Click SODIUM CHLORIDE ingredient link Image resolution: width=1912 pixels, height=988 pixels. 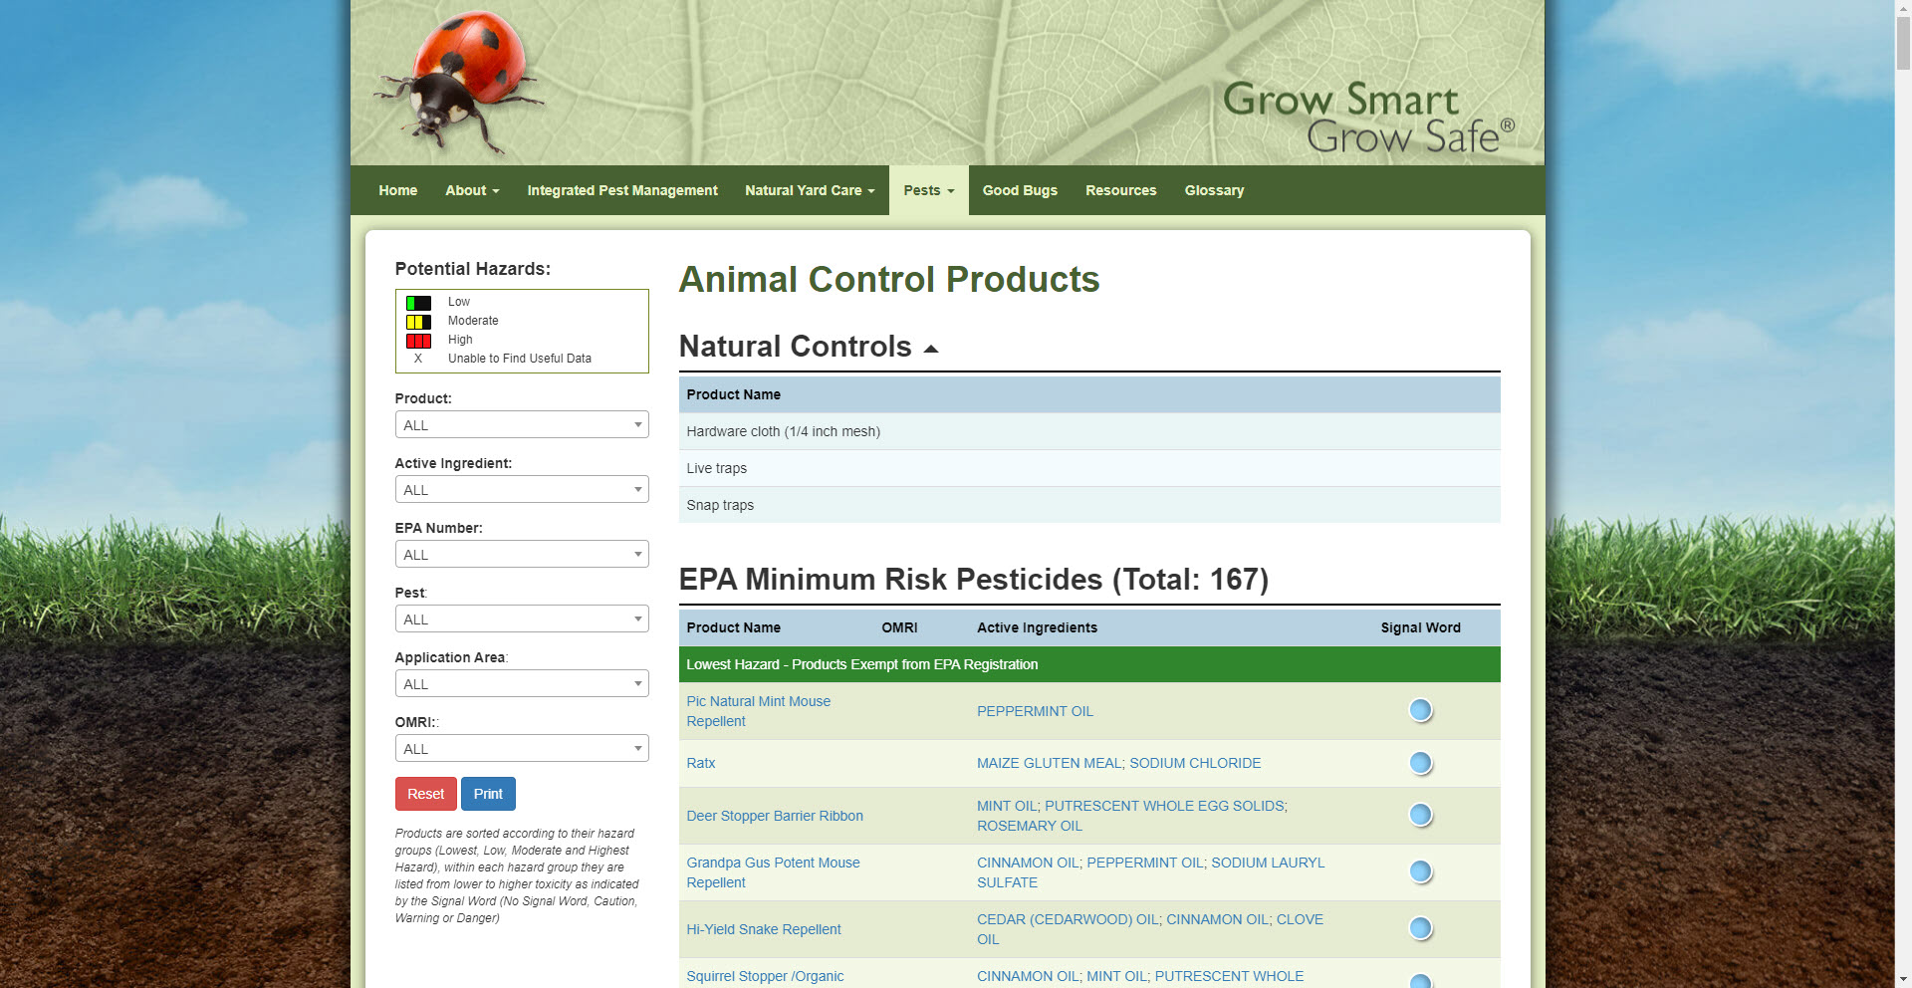[1195, 763]
